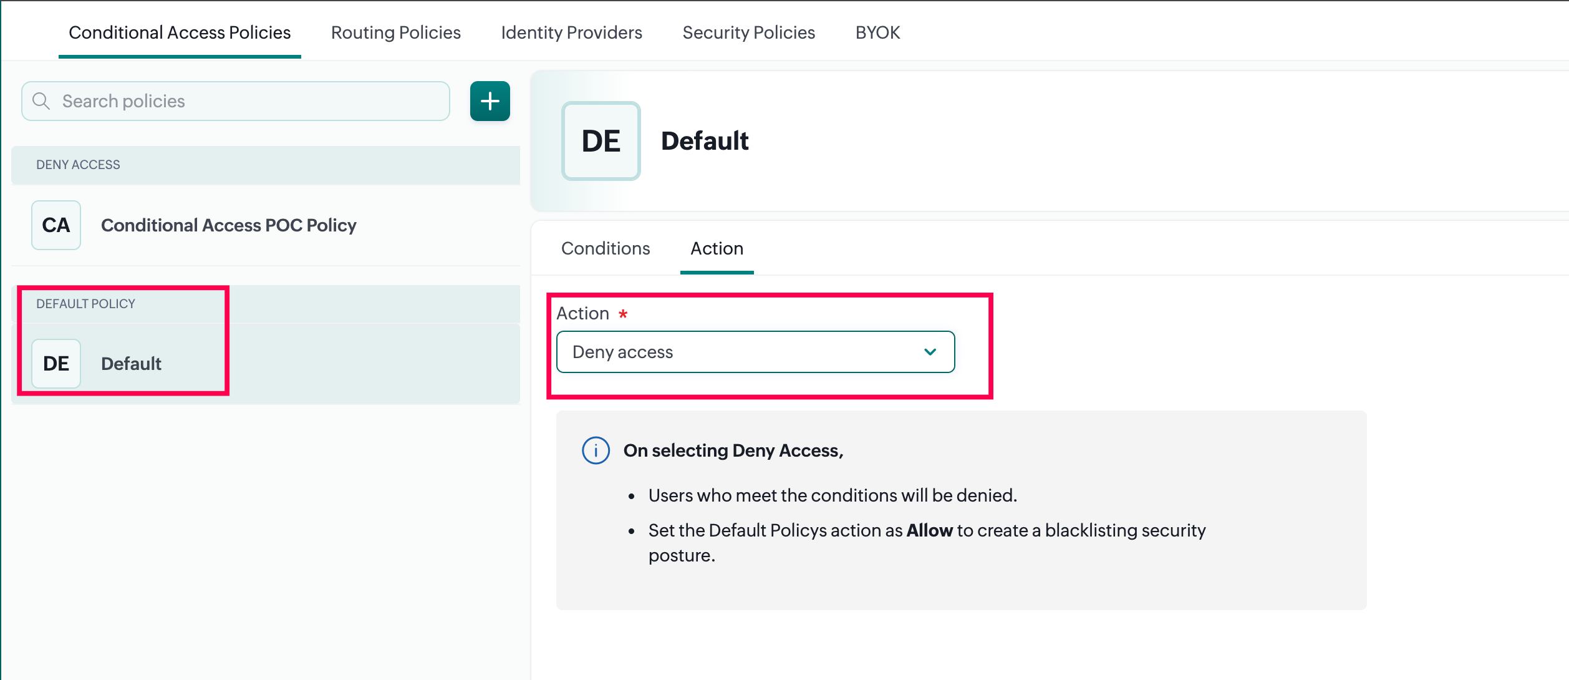Select Conditional Access Policies tab
This screenshot has height=680, width=1569.
point(180,32)
